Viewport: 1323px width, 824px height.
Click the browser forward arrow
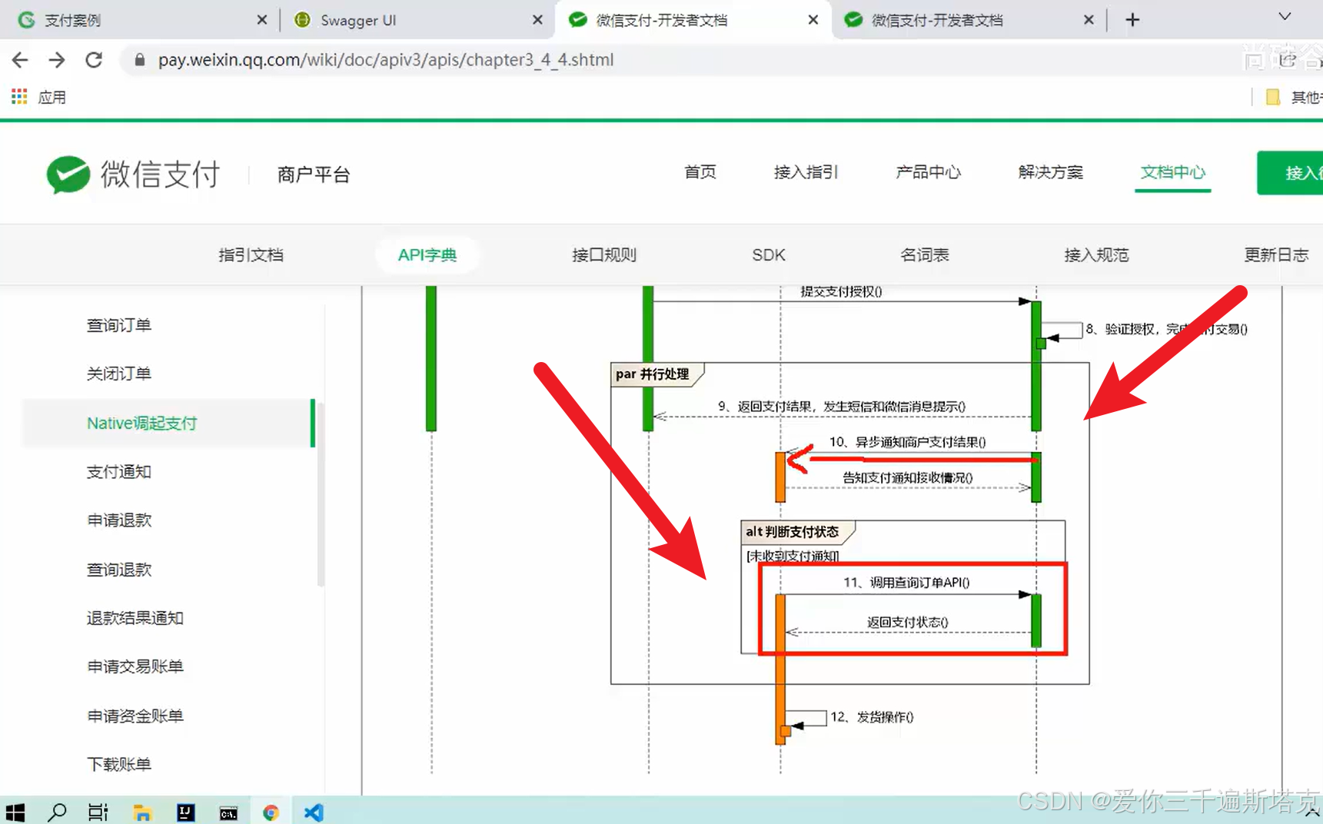57,60
